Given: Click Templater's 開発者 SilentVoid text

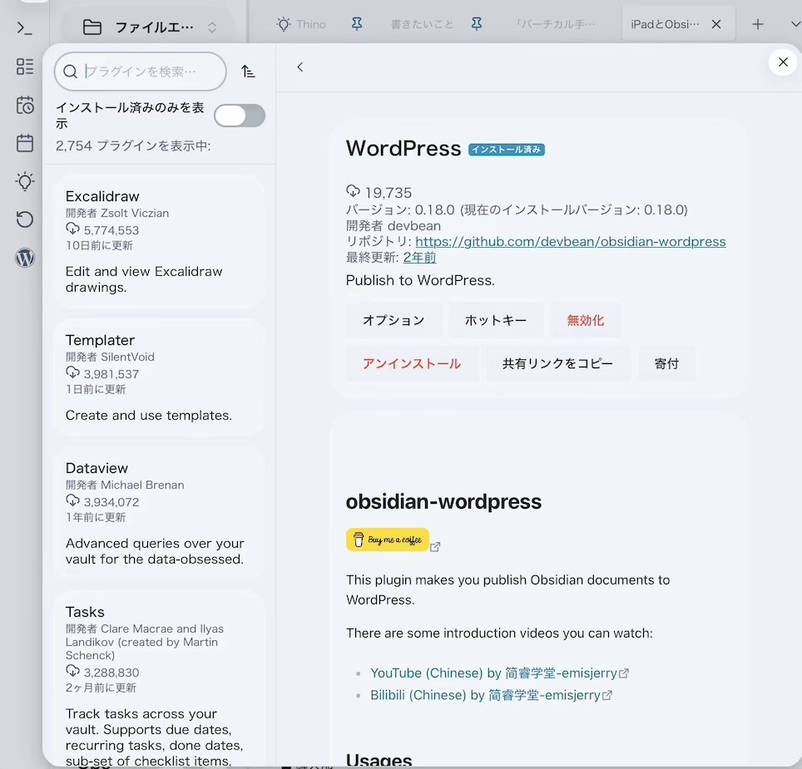Looking at the screenshot, I should pyautogui.click(x=110, y=357).
